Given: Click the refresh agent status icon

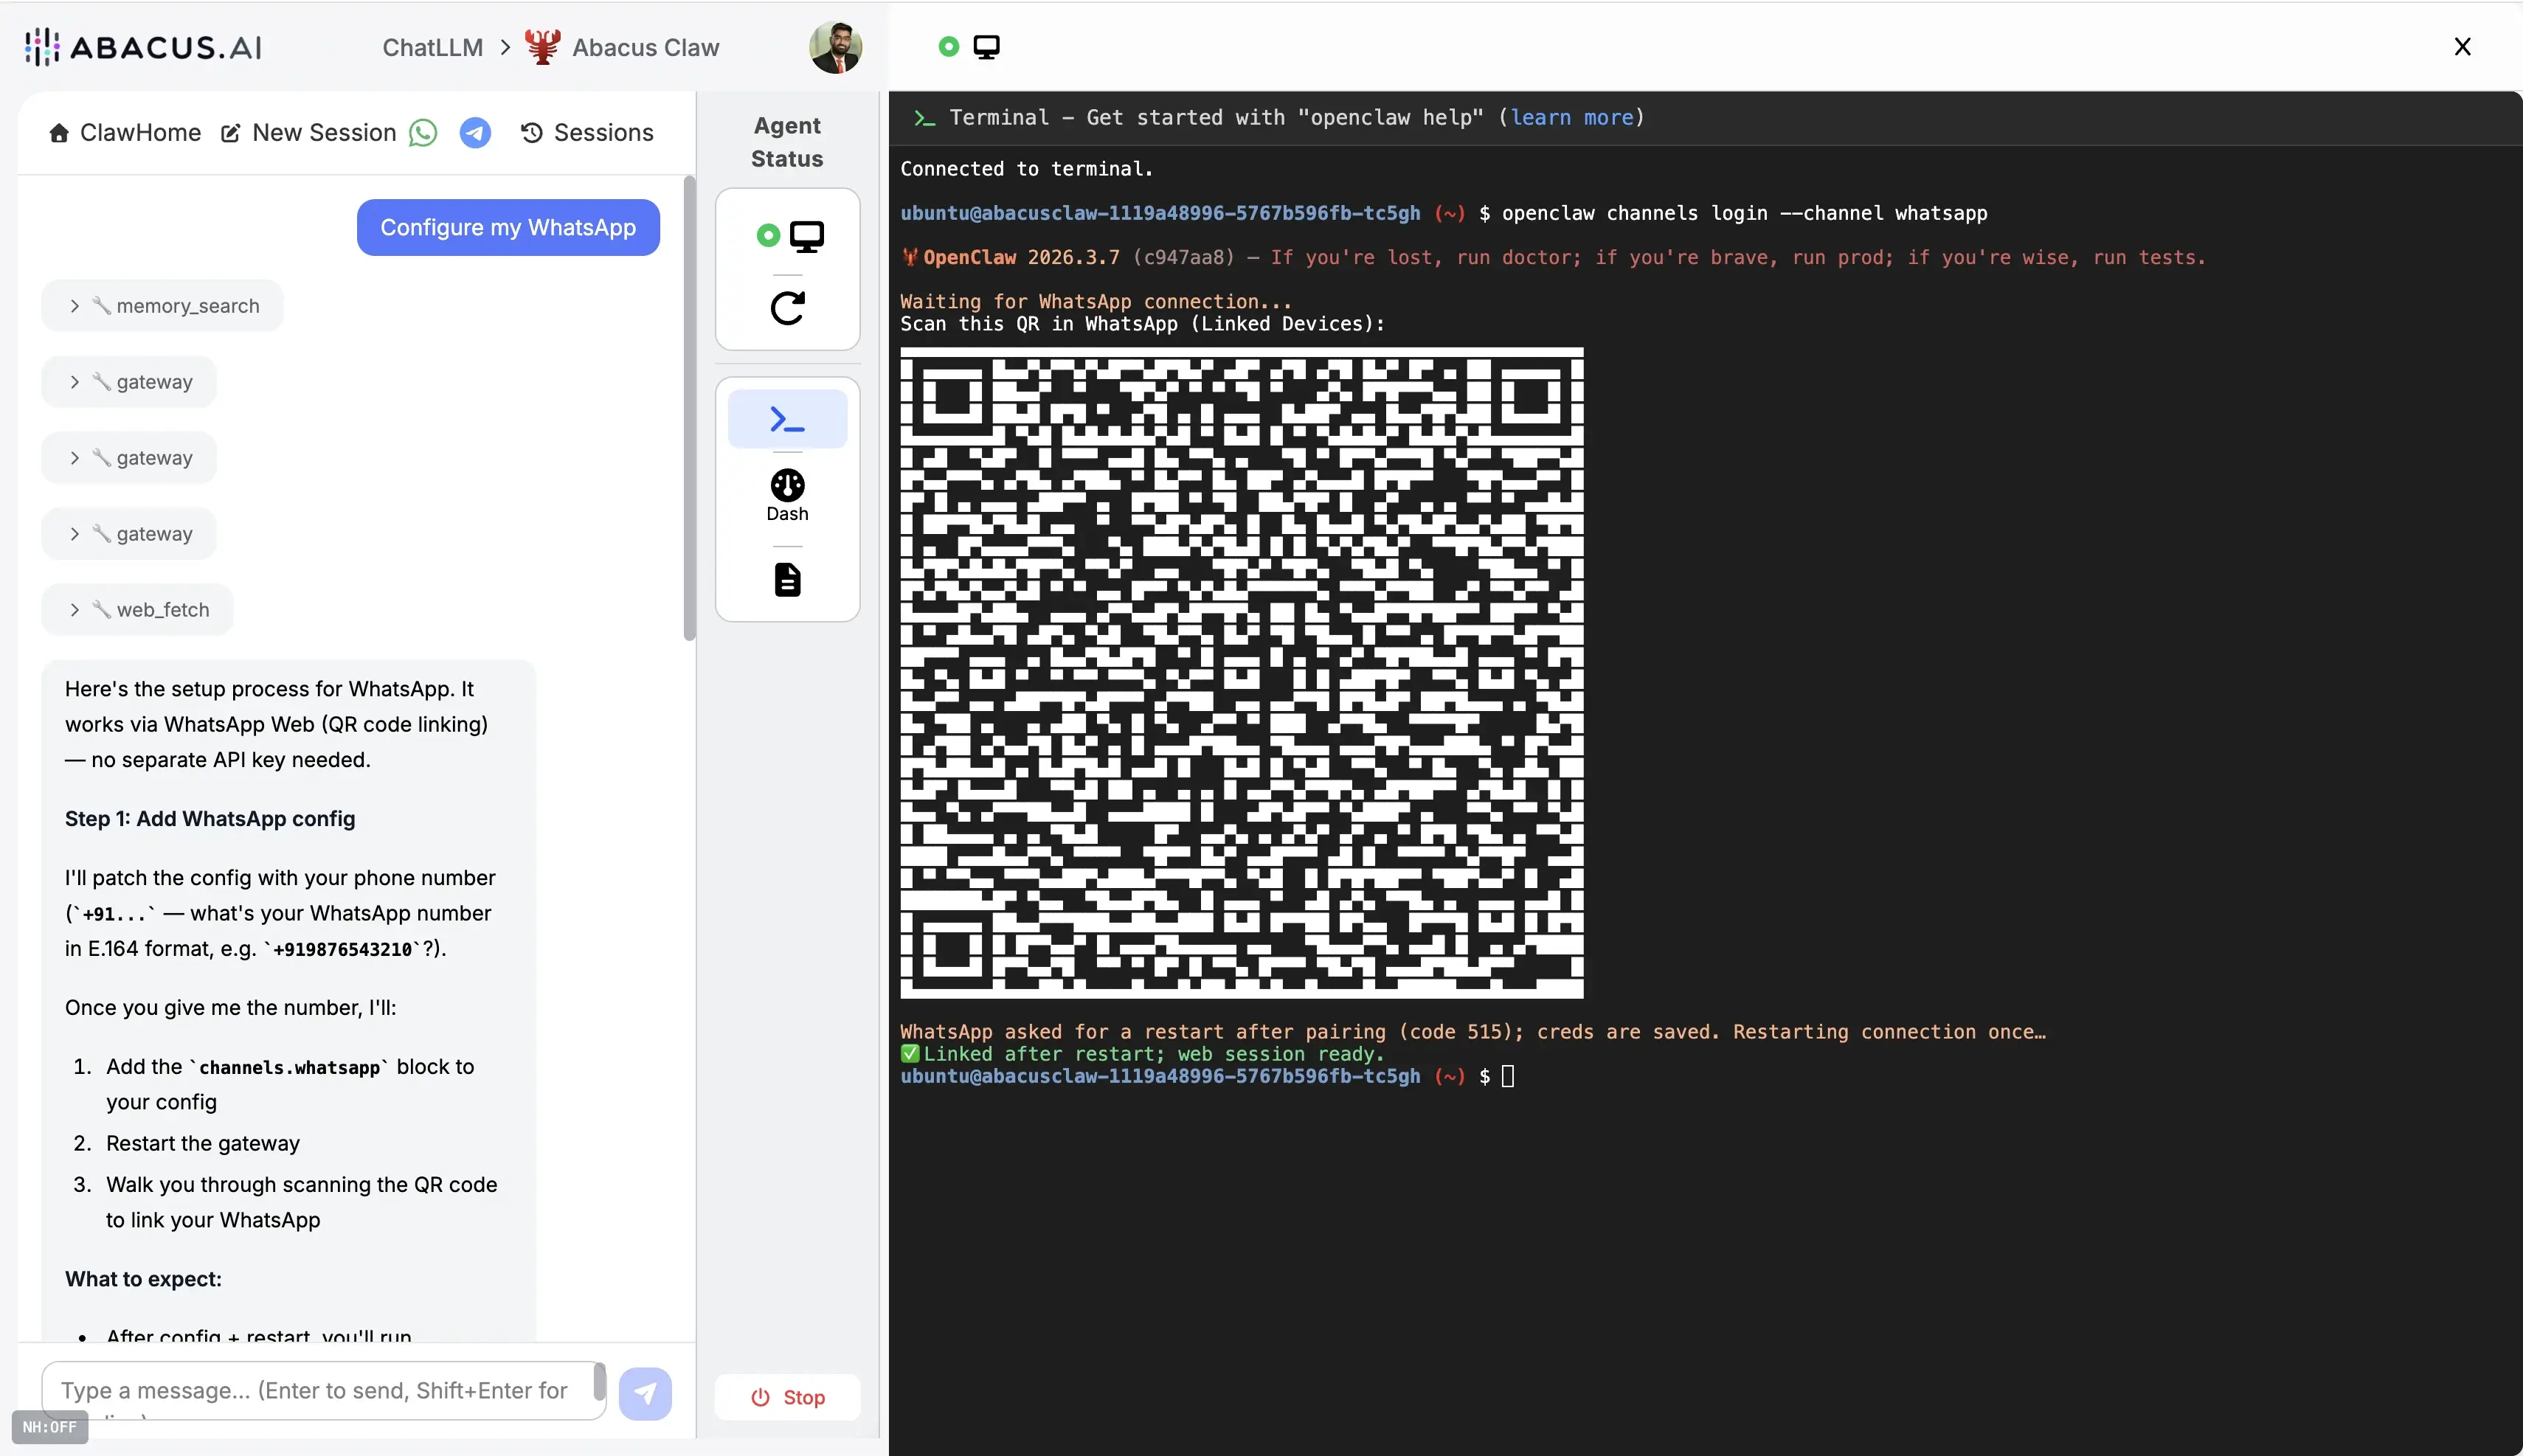Looking at the screenshot, I should point(787,308).
